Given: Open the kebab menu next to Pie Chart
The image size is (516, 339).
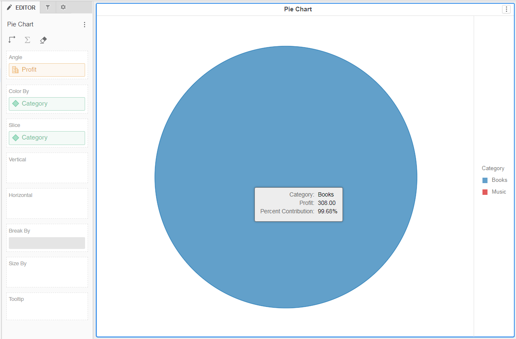Looking at the screenshot, I should tap(84, 24).
